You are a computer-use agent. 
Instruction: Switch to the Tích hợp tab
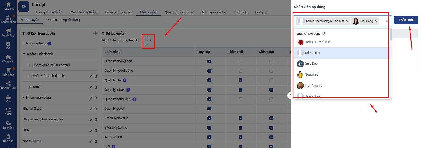pyautogui.click(x=241, y=12)
